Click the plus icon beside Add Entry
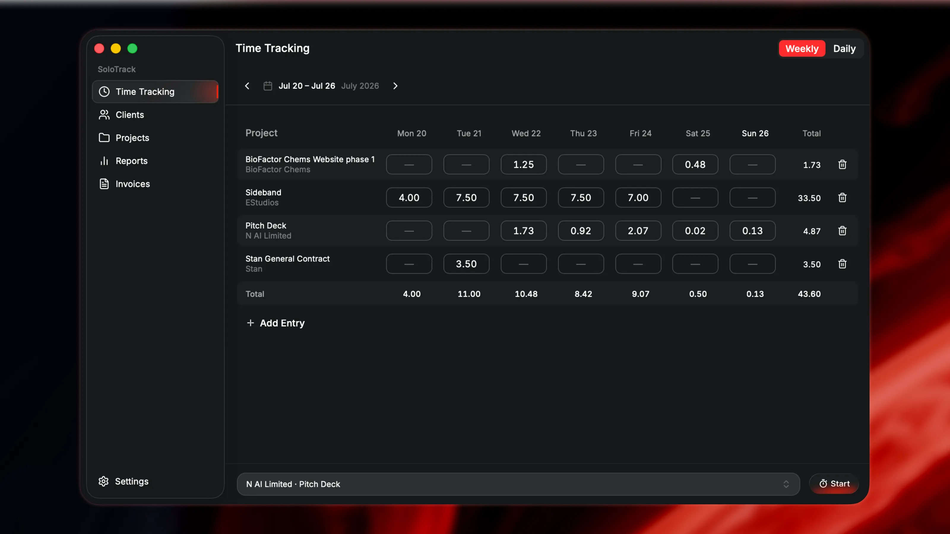 pos(250,323)
